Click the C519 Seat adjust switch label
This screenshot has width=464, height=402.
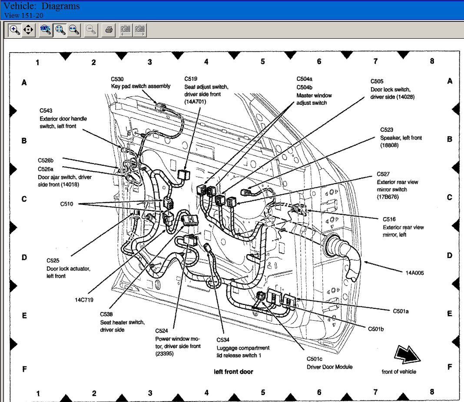205,90
